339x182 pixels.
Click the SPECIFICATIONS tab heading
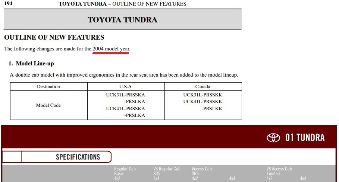(78, 157)
